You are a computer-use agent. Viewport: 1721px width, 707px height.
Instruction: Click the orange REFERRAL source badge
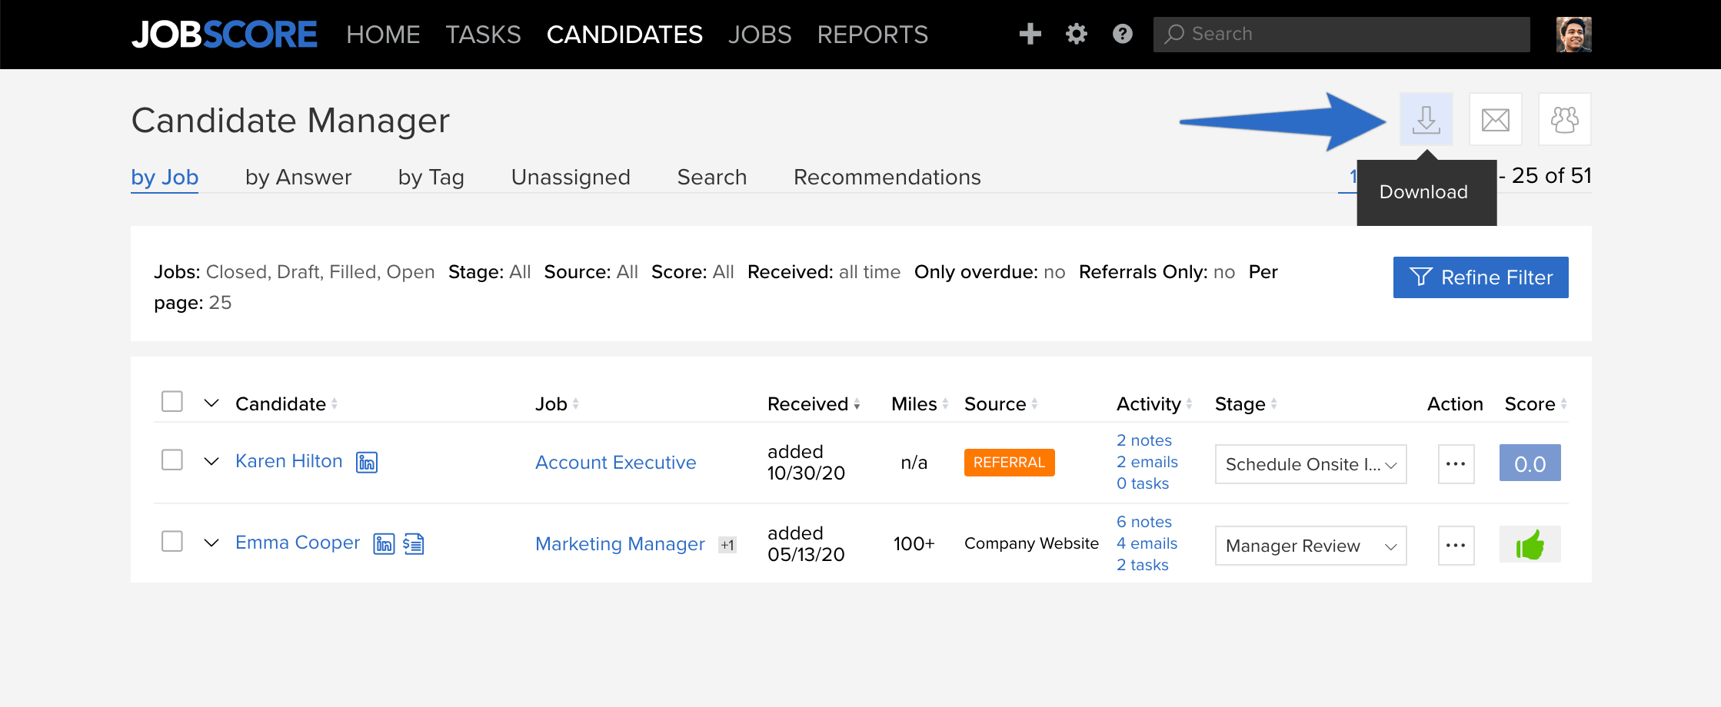1009,463
